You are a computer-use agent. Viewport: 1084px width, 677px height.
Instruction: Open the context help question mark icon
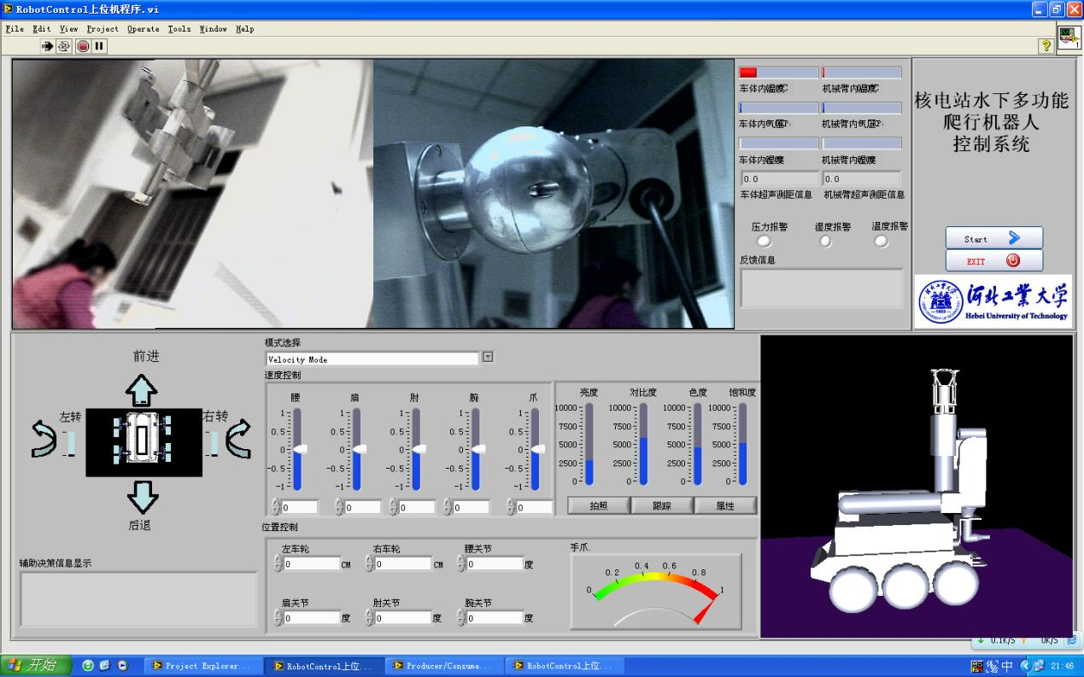(1046, 46)
